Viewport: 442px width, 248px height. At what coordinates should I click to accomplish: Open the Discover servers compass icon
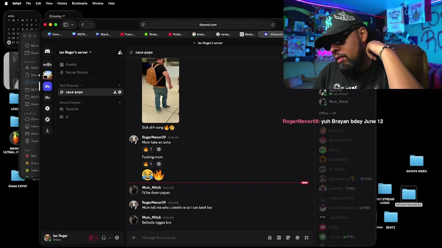(47, 120)
